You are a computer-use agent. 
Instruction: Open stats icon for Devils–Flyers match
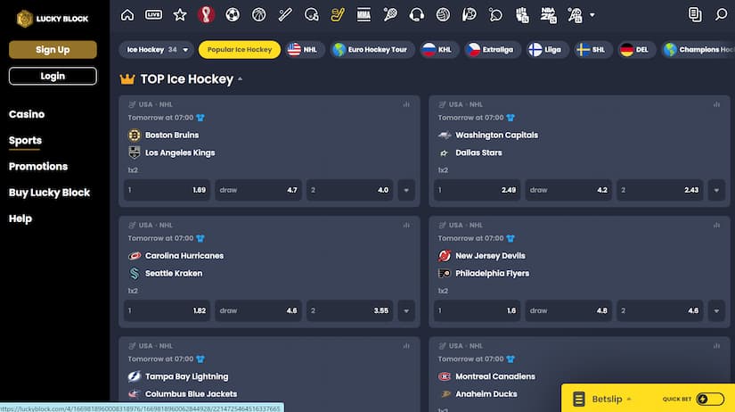pos(716,225)
